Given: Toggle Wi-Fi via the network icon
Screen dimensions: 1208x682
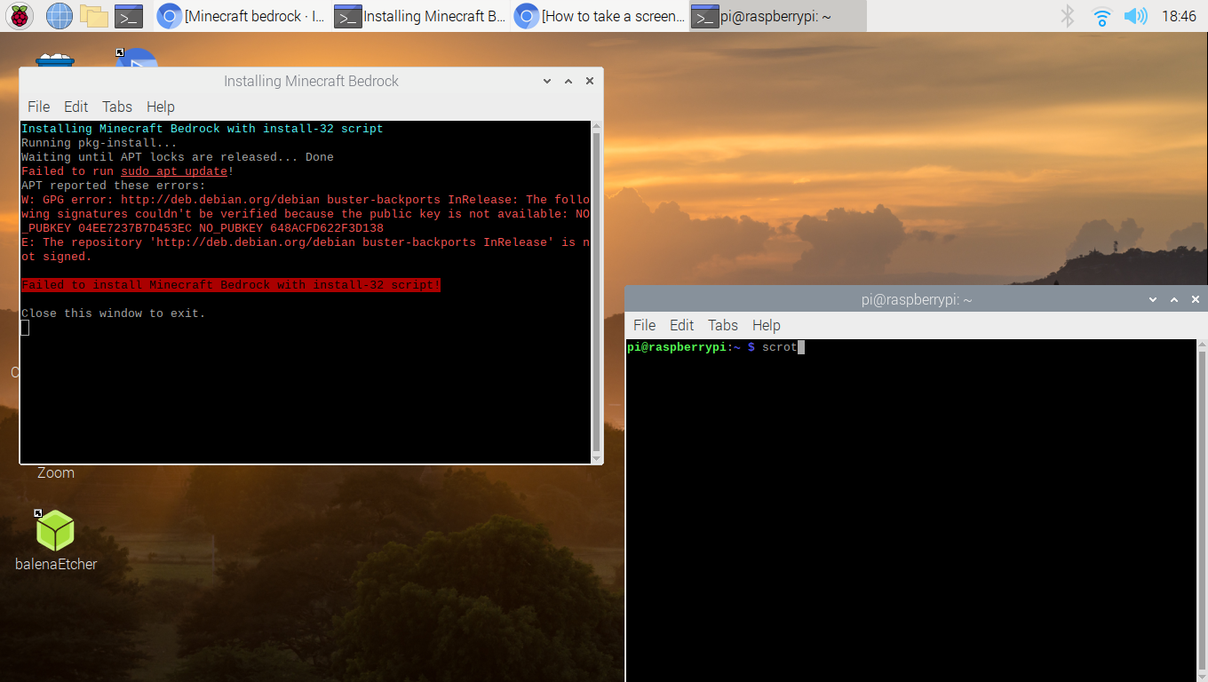Looking at the screenshot, I should pos(1101,16).
